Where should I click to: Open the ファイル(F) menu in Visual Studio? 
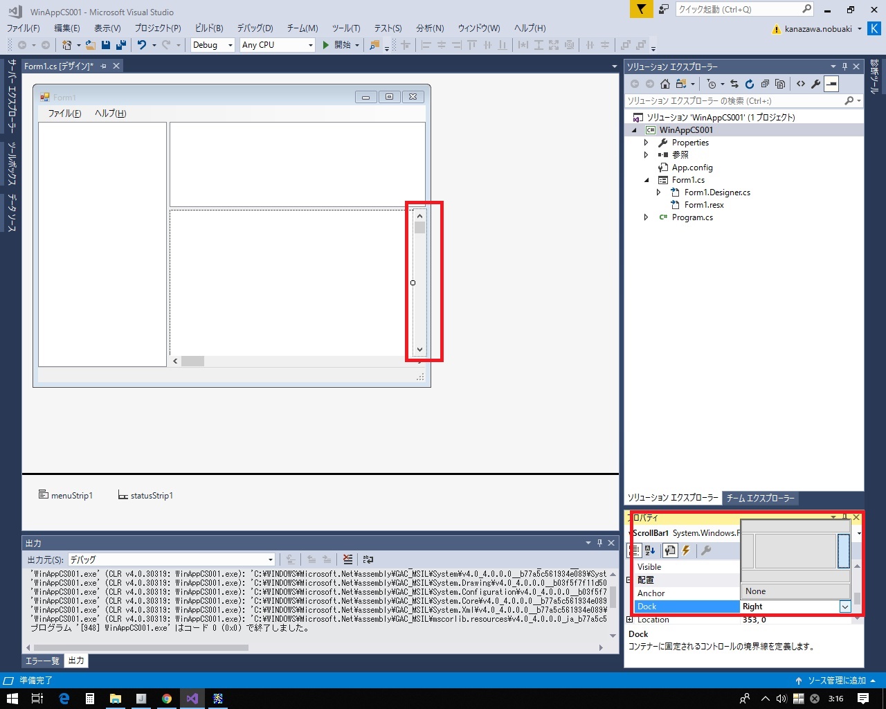point(24,28)
